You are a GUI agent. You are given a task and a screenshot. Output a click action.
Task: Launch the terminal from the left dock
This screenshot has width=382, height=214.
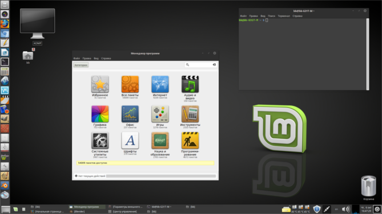[5, 61]
